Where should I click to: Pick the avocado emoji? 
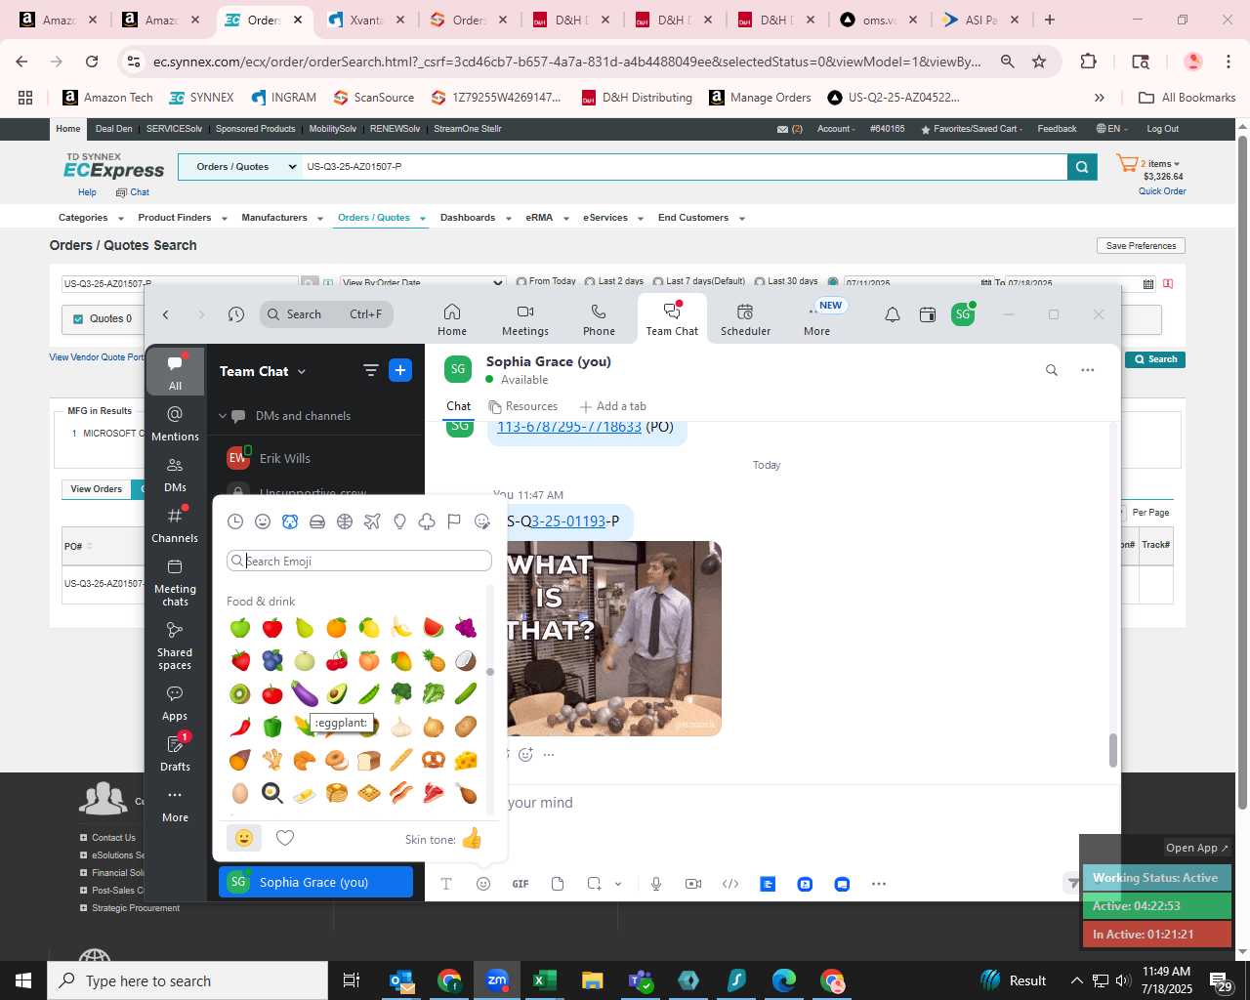pyautogui.click(x=337, y=693)
